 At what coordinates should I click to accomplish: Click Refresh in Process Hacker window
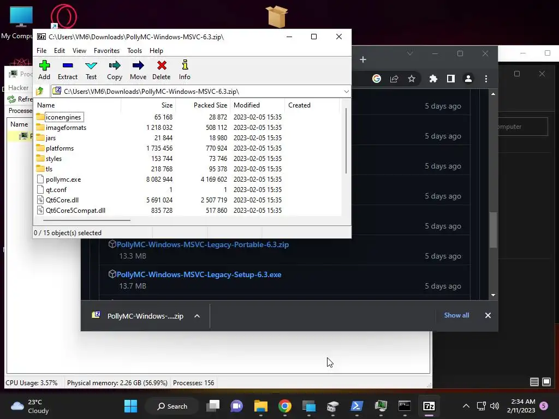[20, 99]
